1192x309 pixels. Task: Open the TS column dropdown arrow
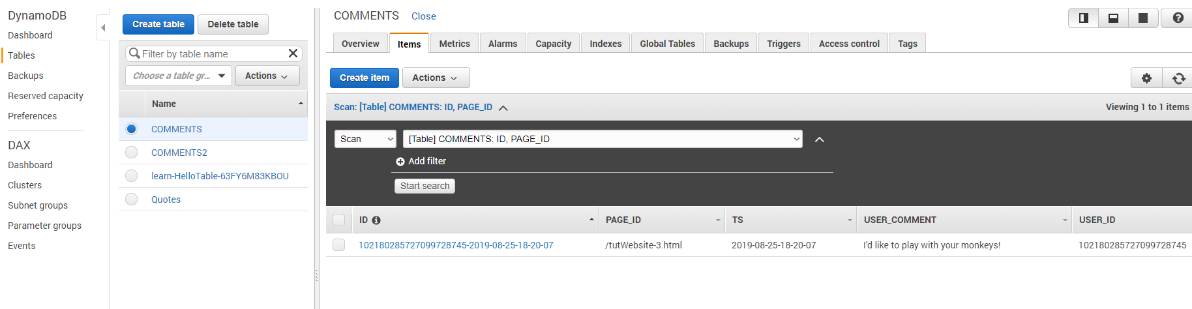coord(850,220)
